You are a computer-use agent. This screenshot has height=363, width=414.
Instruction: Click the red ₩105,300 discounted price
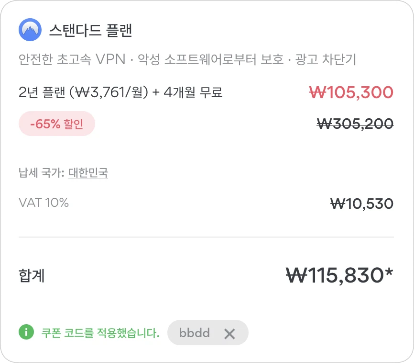pos(351,92)
